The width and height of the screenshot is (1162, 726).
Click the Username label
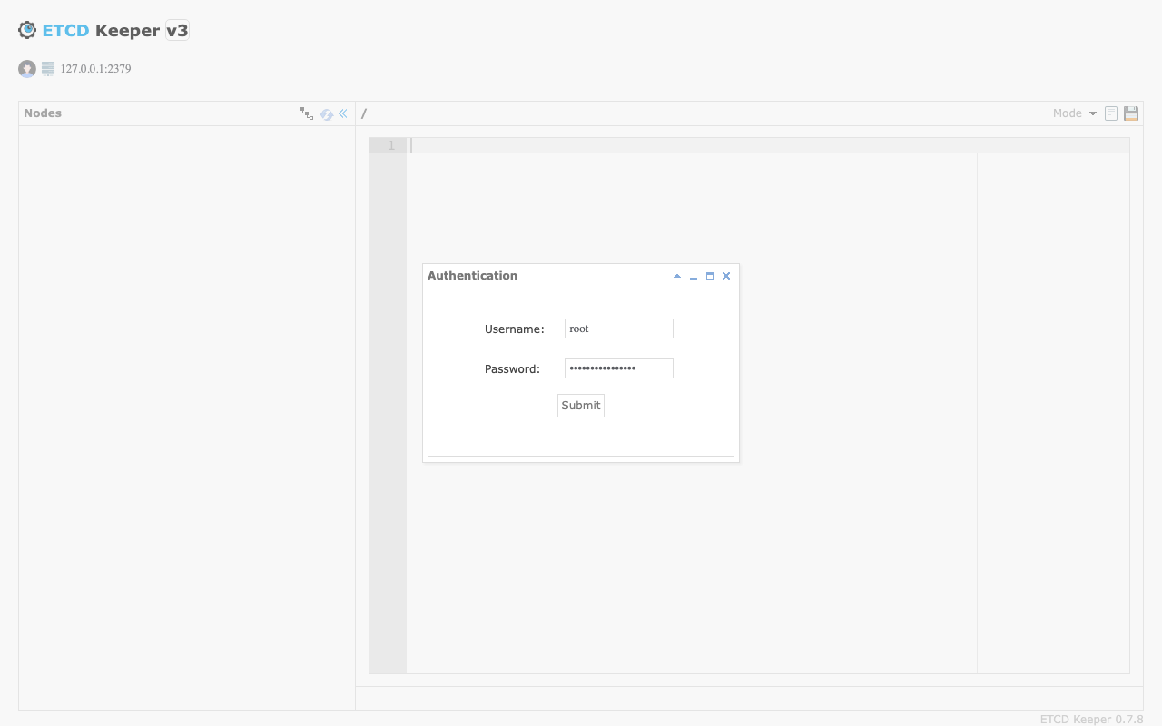pos(515,329)
